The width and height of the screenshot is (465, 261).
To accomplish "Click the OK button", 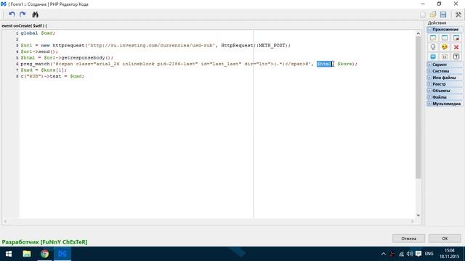I will tap(445, 239).
